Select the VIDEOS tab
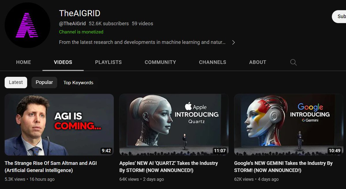The image size is (346, 189). pyautogui.click(x=63, y=62)
